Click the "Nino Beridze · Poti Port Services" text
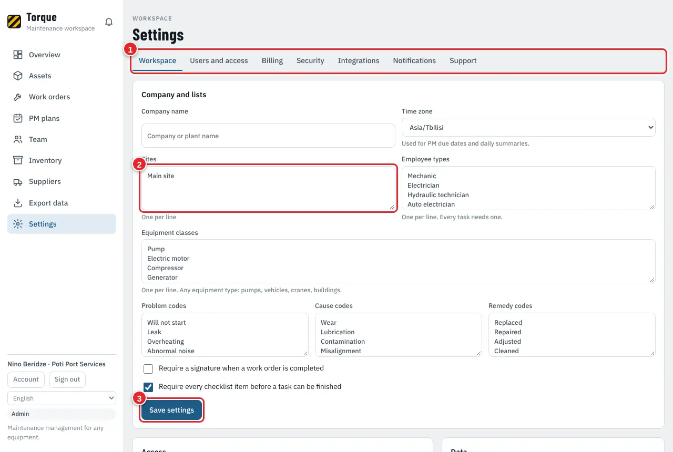This screenshot has height=452, width=673. click(56, 364)
